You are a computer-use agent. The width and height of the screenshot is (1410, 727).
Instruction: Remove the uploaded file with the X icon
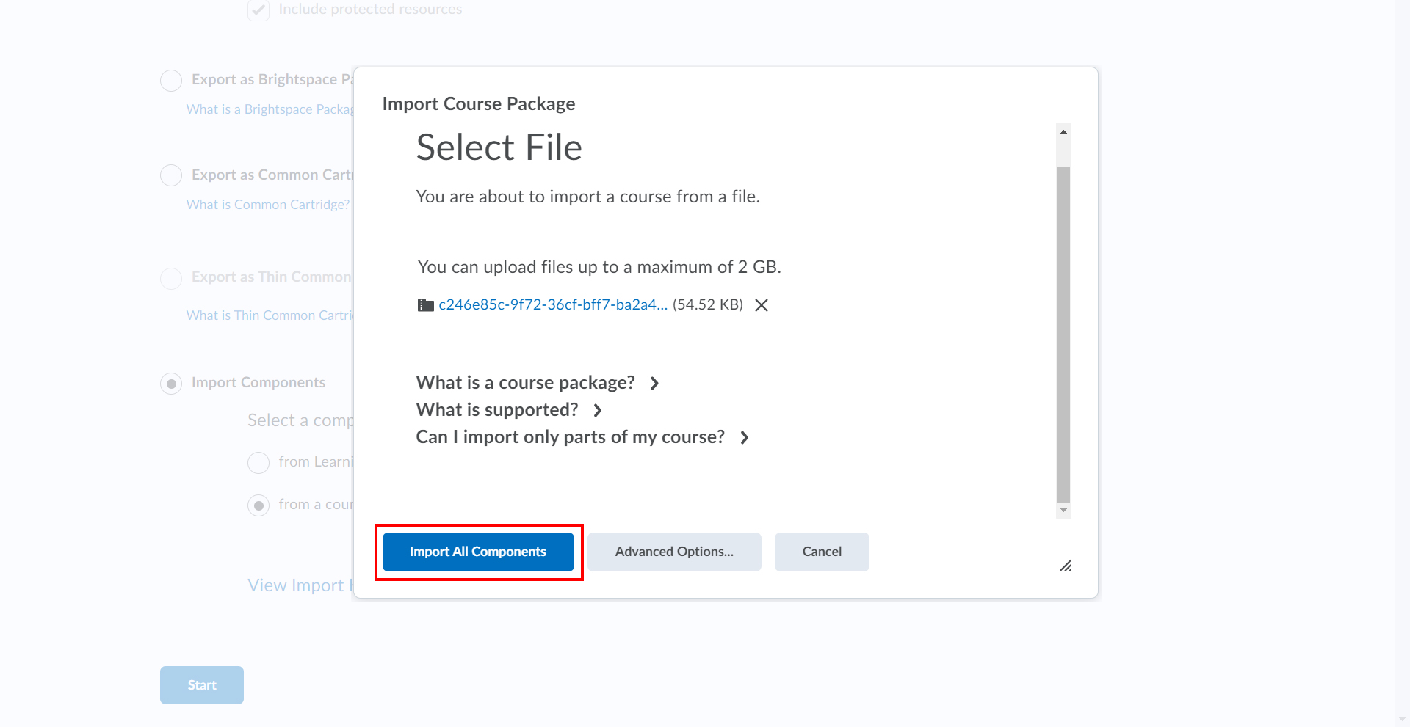(x=762, y=305)
